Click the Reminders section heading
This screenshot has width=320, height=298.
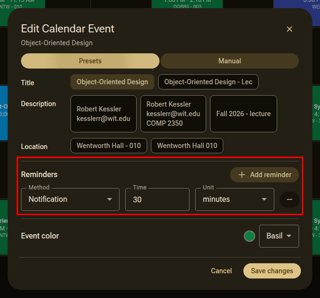(x=39, y=175)
